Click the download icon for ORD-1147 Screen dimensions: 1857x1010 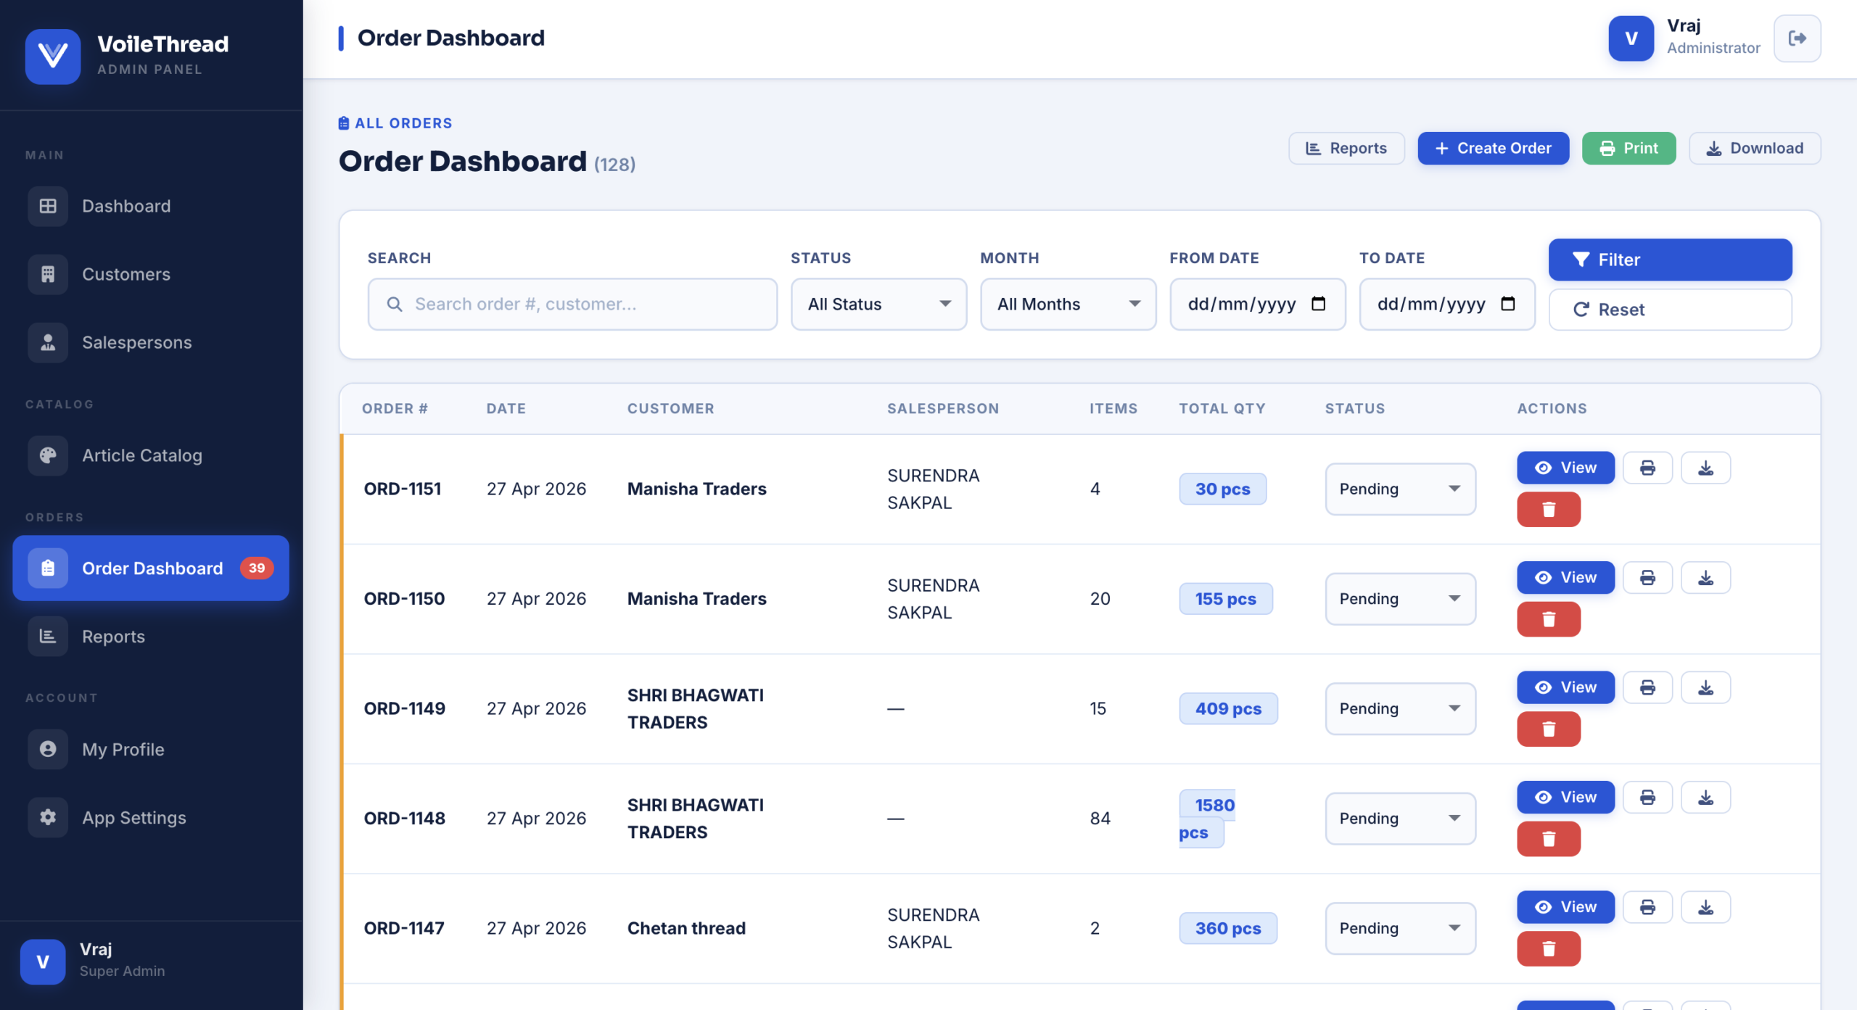1705,907
